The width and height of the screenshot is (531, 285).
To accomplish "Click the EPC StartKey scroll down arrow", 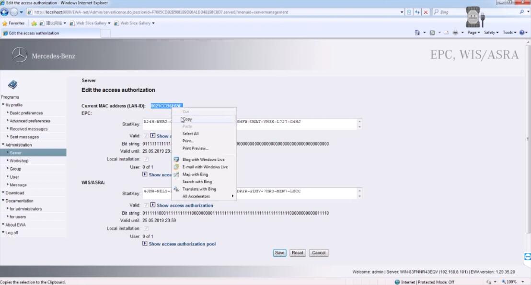I will coord(359,127).
